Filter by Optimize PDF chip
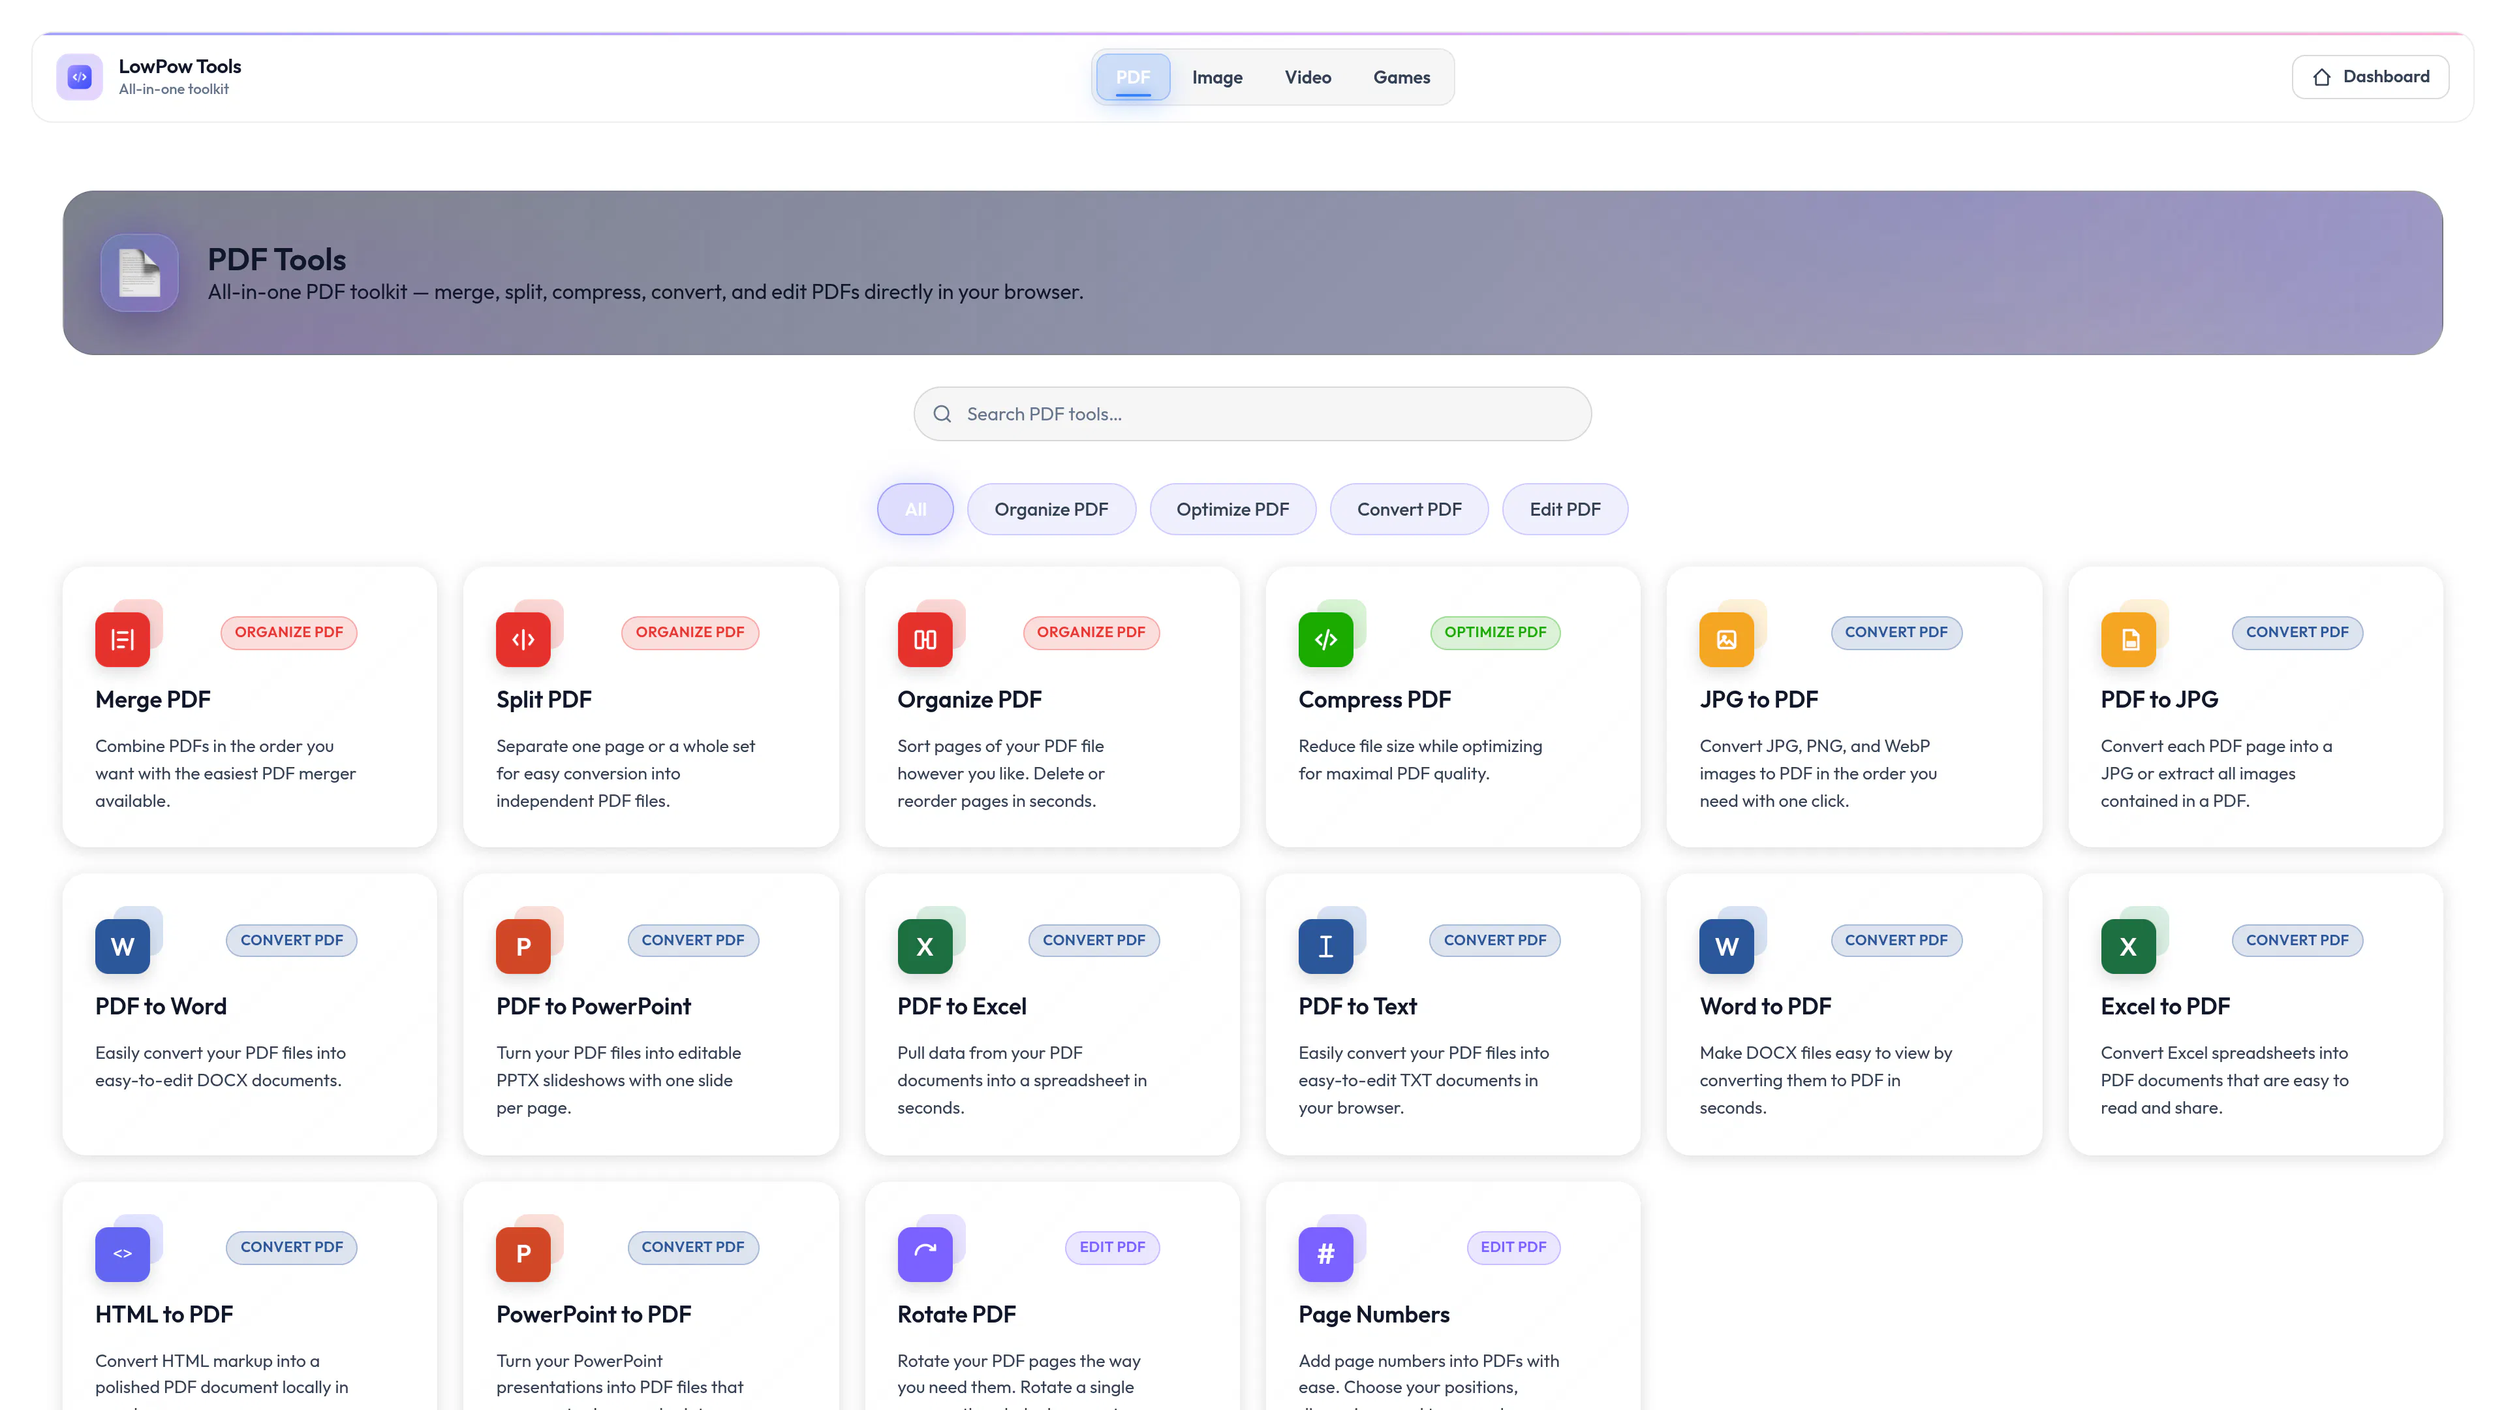This screenshot has height=1410, width=2506. click(x=1233, y=509)
